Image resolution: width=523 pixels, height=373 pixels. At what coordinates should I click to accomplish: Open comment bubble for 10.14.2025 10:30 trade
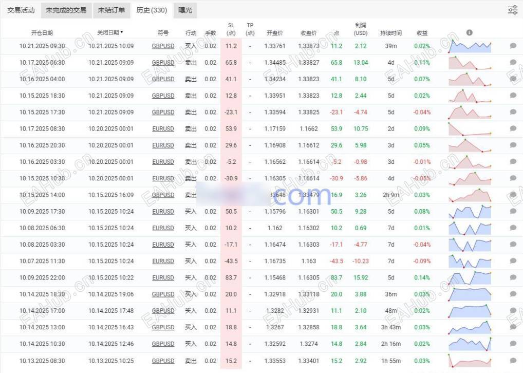tap(513, 344)
